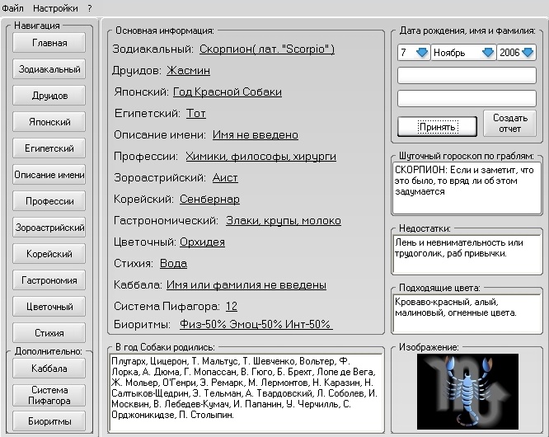
Task: Expand the birth day dropdown showing 7
Action: point(422,53)
